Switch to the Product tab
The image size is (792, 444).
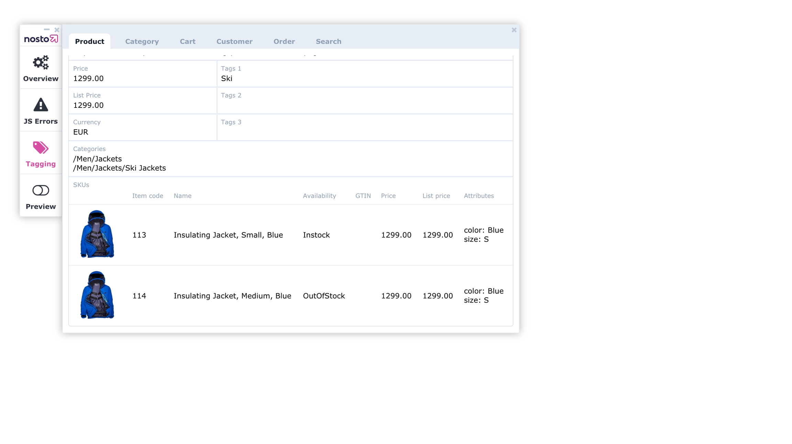[x=89, y=42]
